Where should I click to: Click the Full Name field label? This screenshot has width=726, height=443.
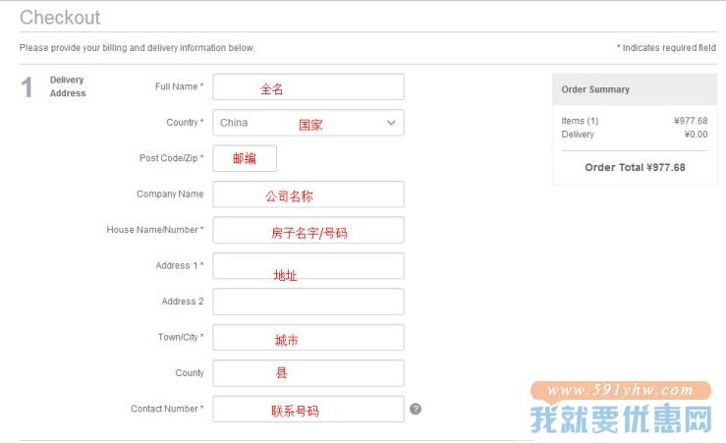click(179, 86)
